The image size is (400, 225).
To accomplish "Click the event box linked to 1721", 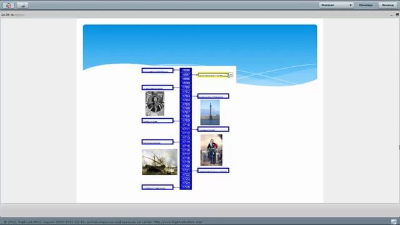I will tap(213, 171).
